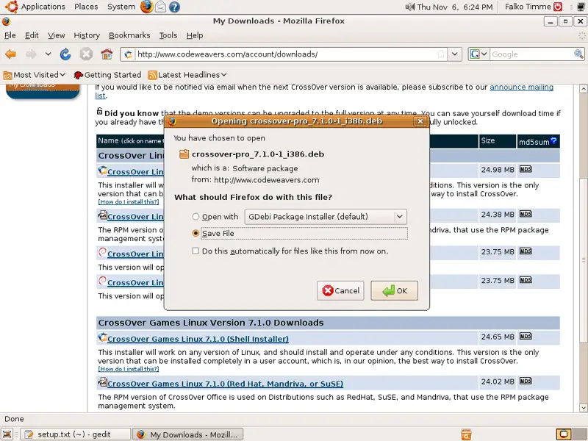
Task: Click the stop loading icon
Action: coord(86,54)
